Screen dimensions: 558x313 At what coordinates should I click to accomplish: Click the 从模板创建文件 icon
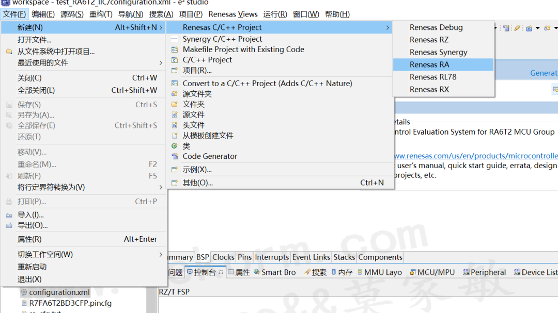pos(175,136)
